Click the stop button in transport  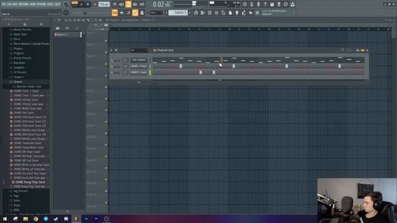(88, 4)
